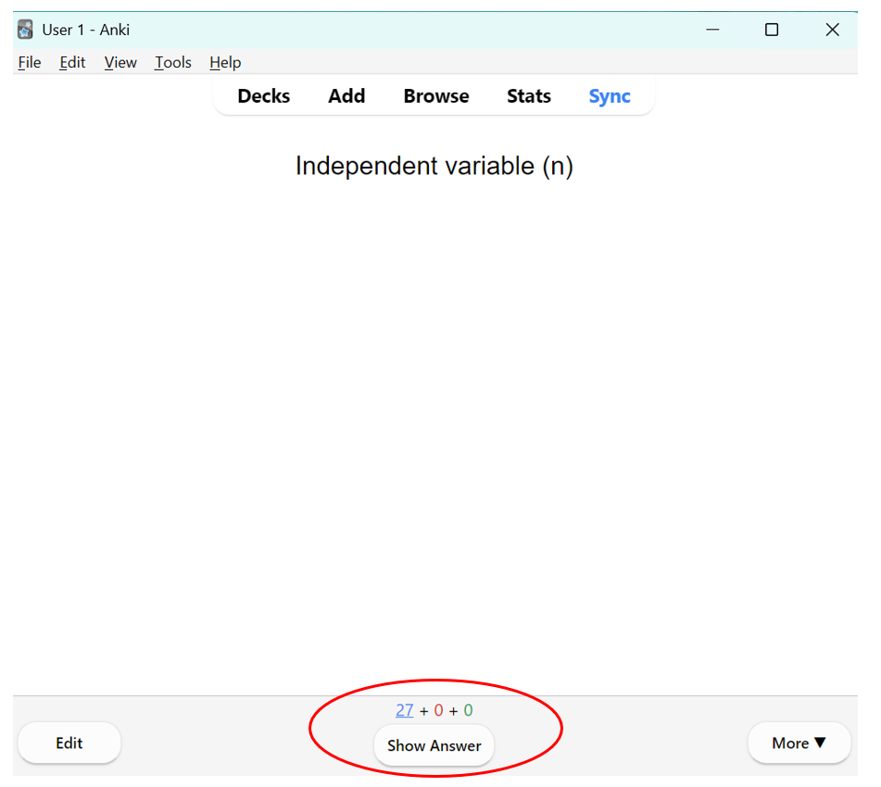Maximize the Anki window

point(772,30)
